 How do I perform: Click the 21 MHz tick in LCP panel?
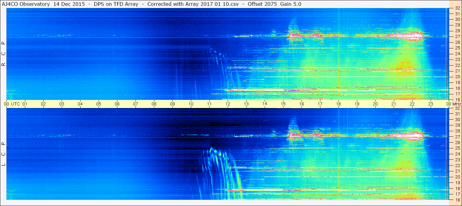coord(457,171)
